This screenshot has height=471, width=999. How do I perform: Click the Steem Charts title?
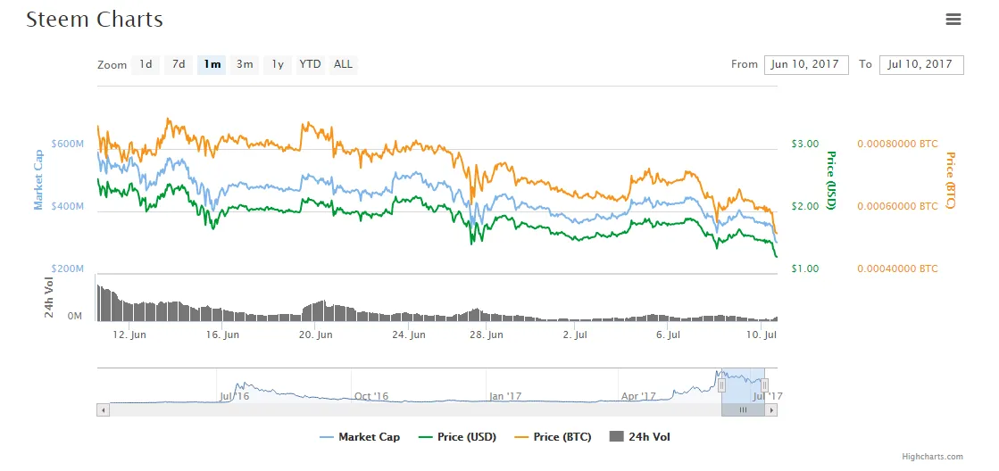(95, 20)
